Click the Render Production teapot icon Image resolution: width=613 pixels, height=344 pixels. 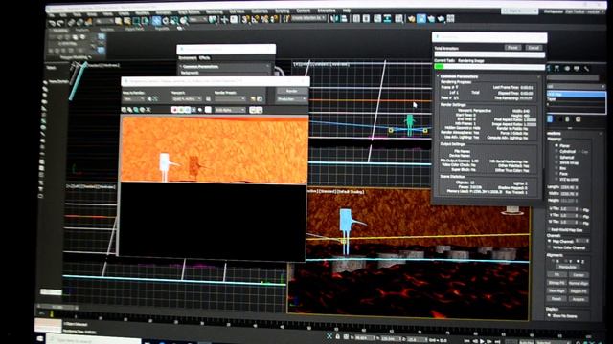tap(441, 19)
